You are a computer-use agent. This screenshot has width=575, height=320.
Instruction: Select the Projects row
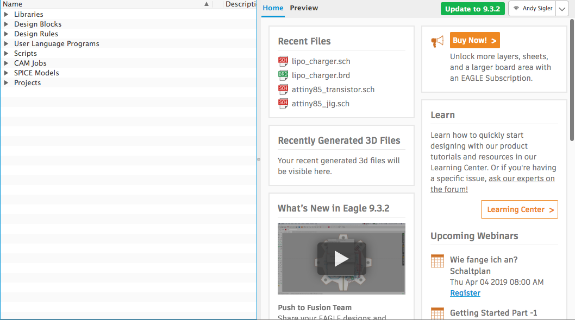click(128, 83)
